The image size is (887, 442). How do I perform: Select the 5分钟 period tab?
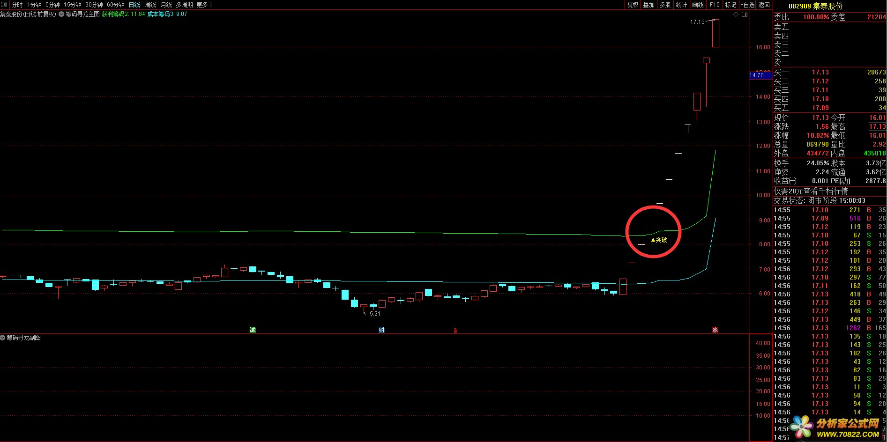click(52, 5)
